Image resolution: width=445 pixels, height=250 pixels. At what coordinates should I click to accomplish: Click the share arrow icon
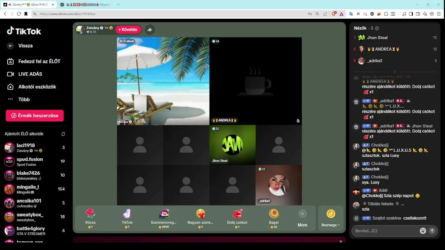point(149,30)
